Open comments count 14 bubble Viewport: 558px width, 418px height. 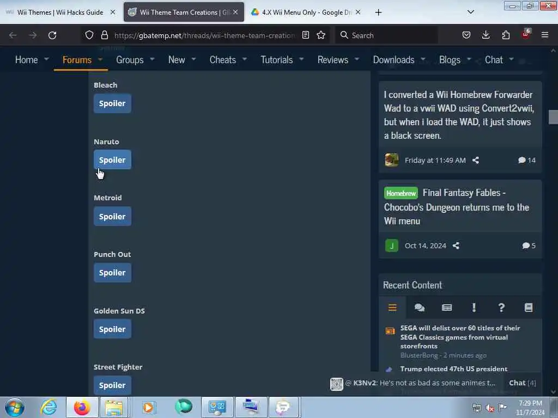527,161
